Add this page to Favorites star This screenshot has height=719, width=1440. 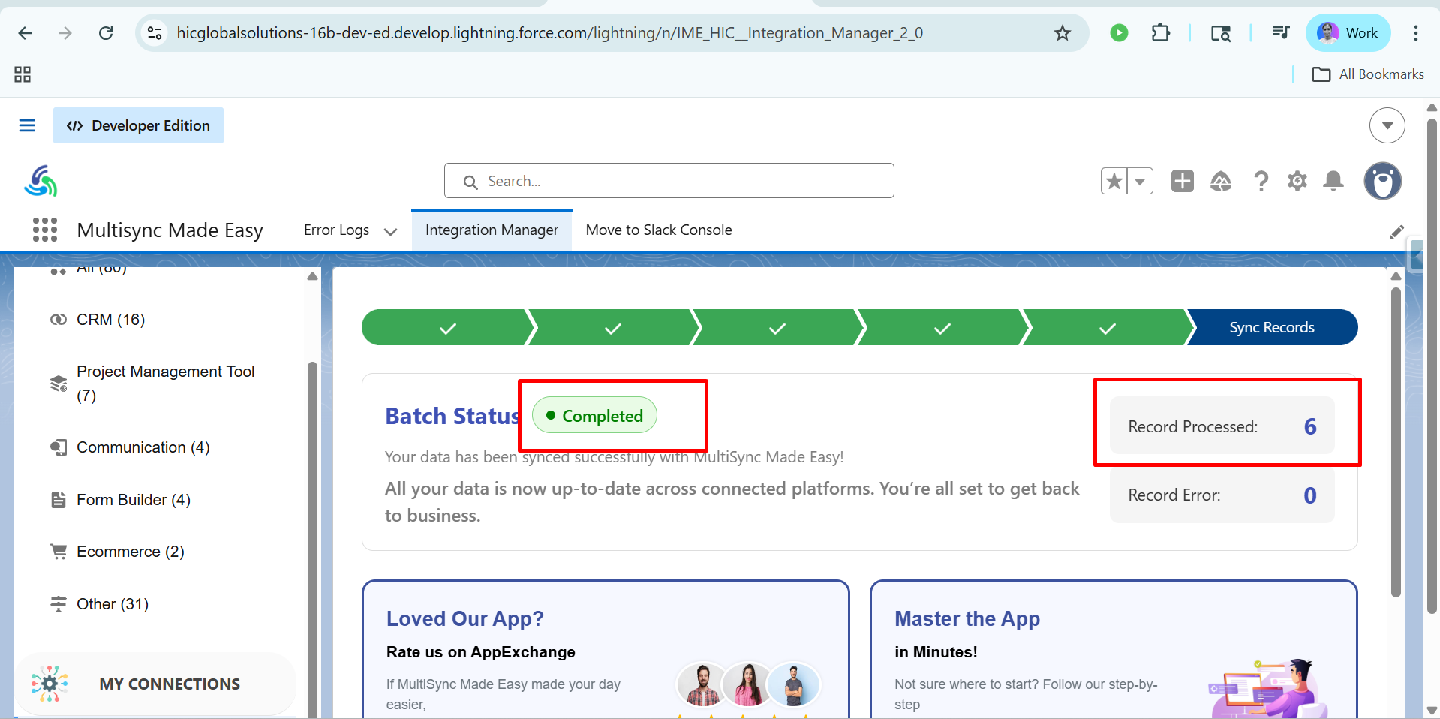pyautogui.click(x=1114, y=181)
